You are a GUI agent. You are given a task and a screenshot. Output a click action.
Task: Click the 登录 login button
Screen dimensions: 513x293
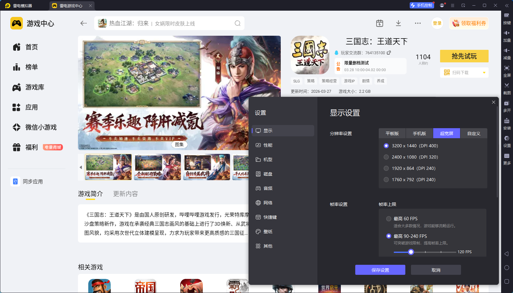(x=437, y=23)
